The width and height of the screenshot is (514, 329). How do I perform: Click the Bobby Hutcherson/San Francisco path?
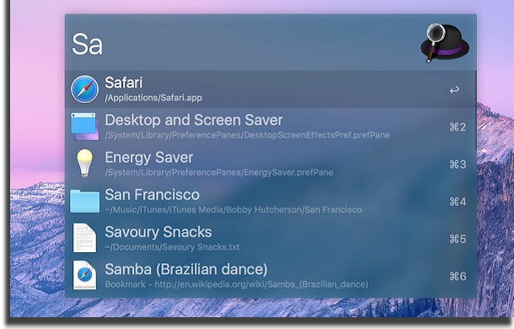click(233, 210)
